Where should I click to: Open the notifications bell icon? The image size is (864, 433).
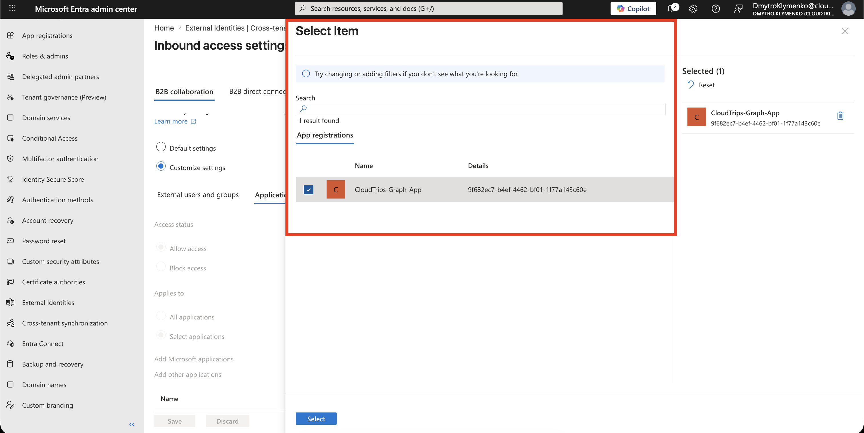pos(671,9)
